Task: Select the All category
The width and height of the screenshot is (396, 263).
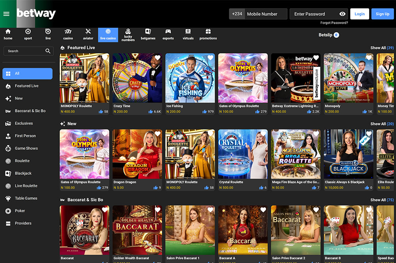Action: (x=28, y=74)
